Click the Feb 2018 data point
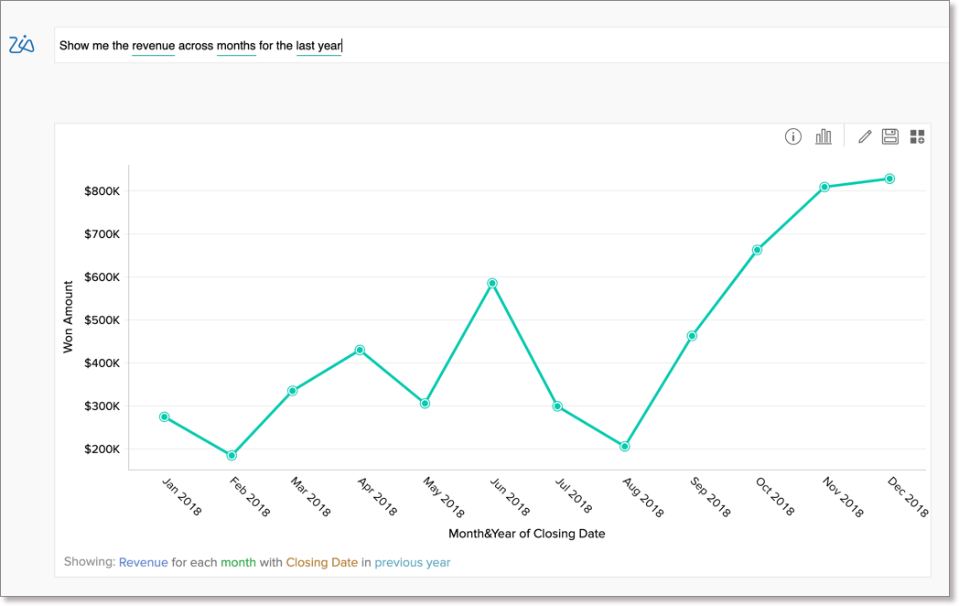The width and height of the screenshot is (959, 606). (x=232, y=456)
